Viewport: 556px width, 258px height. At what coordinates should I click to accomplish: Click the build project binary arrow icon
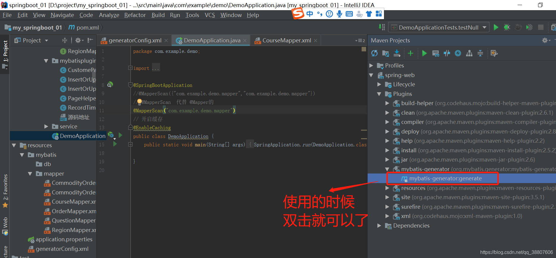point(382,27)
